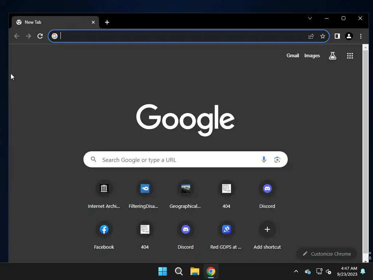Click the browser back arrow

(16, 36)
